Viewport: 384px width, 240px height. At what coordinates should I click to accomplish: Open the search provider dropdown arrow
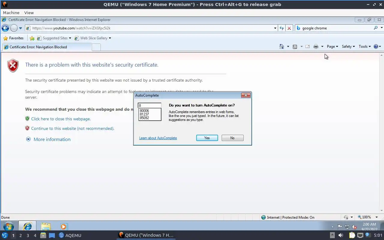(382, 28)
